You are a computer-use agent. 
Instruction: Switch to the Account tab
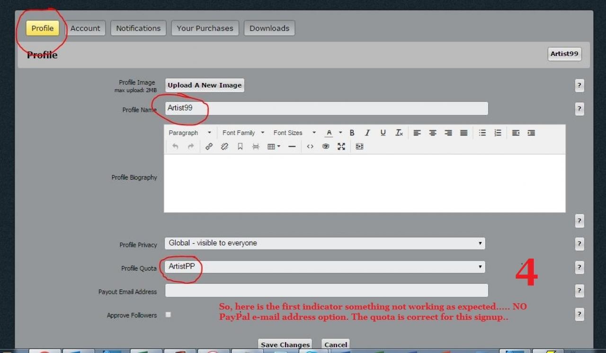coord(85,28)
